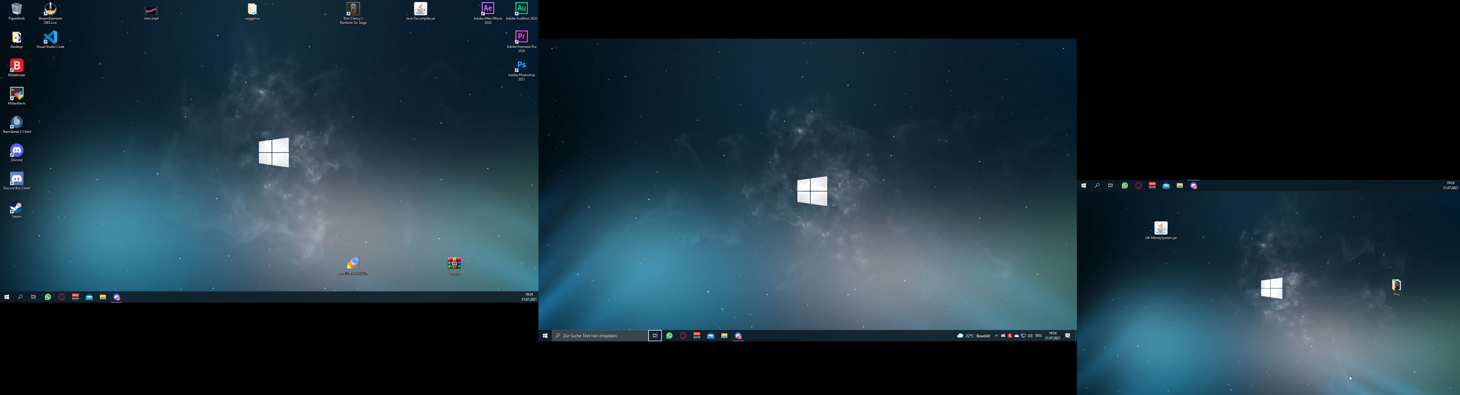Select the Visual Studio Code shortcut
This screenshot has height=395, width=1460.
[50, 38]
